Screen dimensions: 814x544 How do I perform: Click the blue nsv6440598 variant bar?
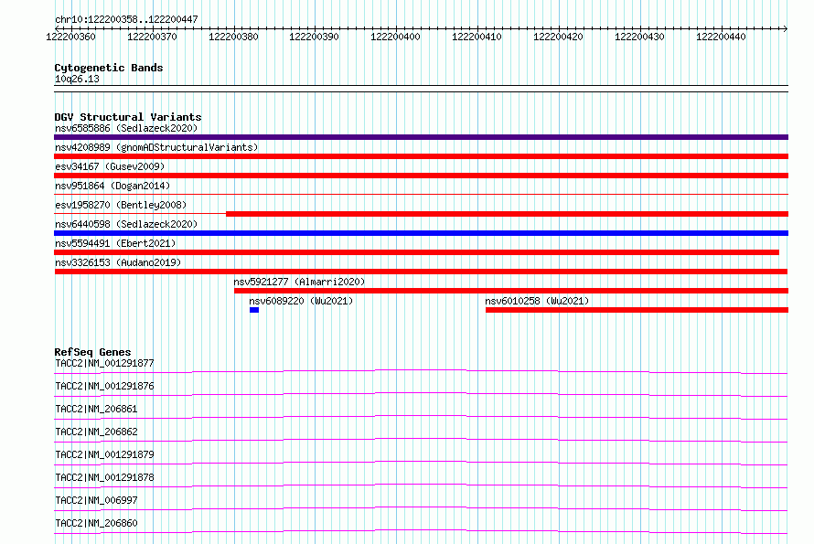(421, 233)
